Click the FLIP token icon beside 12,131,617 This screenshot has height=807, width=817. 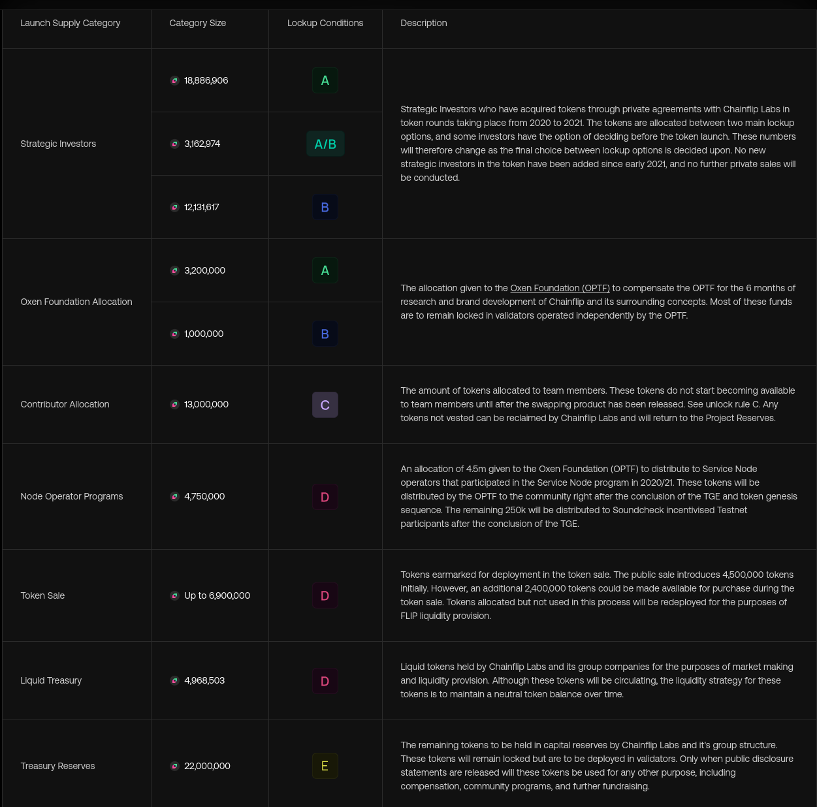(x=174, y=207)
